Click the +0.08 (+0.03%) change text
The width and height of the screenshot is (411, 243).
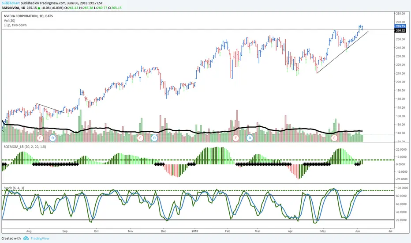(x=52, y=8)
